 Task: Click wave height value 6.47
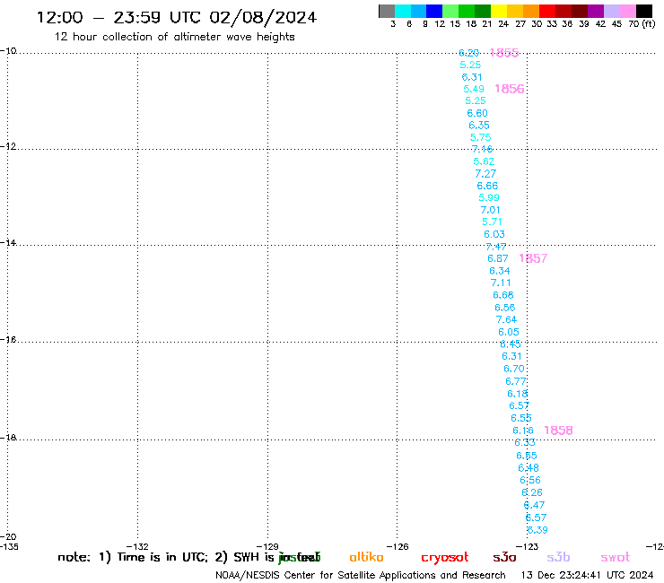click(x=534, y=505)
